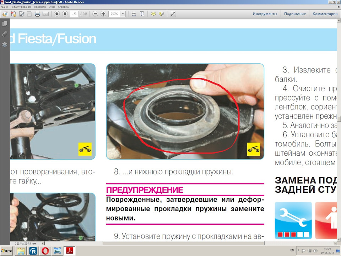This screenshot has width=341, height=256.
Task: Click the edit document toolbar icon
Action: click(22, 14)
